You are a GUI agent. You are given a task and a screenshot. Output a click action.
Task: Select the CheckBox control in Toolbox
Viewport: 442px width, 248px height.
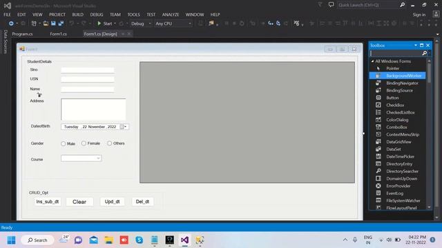398,105
